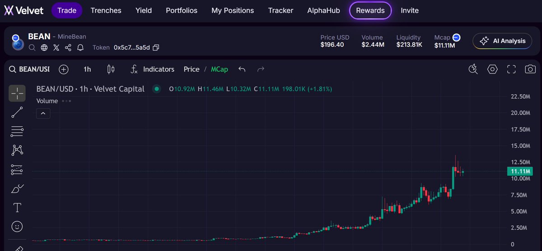The height and width of the screenshot is (251, 542).
Task: Open the Tracker tab
Action: click(x=280, y=10)
